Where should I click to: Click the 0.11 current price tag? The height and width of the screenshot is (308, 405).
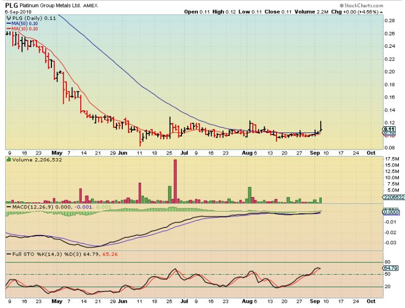tap(390, 129)
